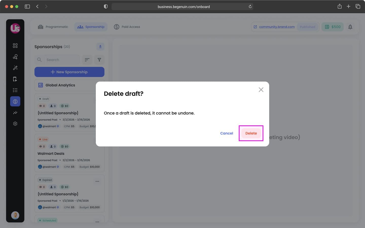Open Global Analytics
Screen dimensions: 365x228
pyautogui.click(x=69, y=85)
